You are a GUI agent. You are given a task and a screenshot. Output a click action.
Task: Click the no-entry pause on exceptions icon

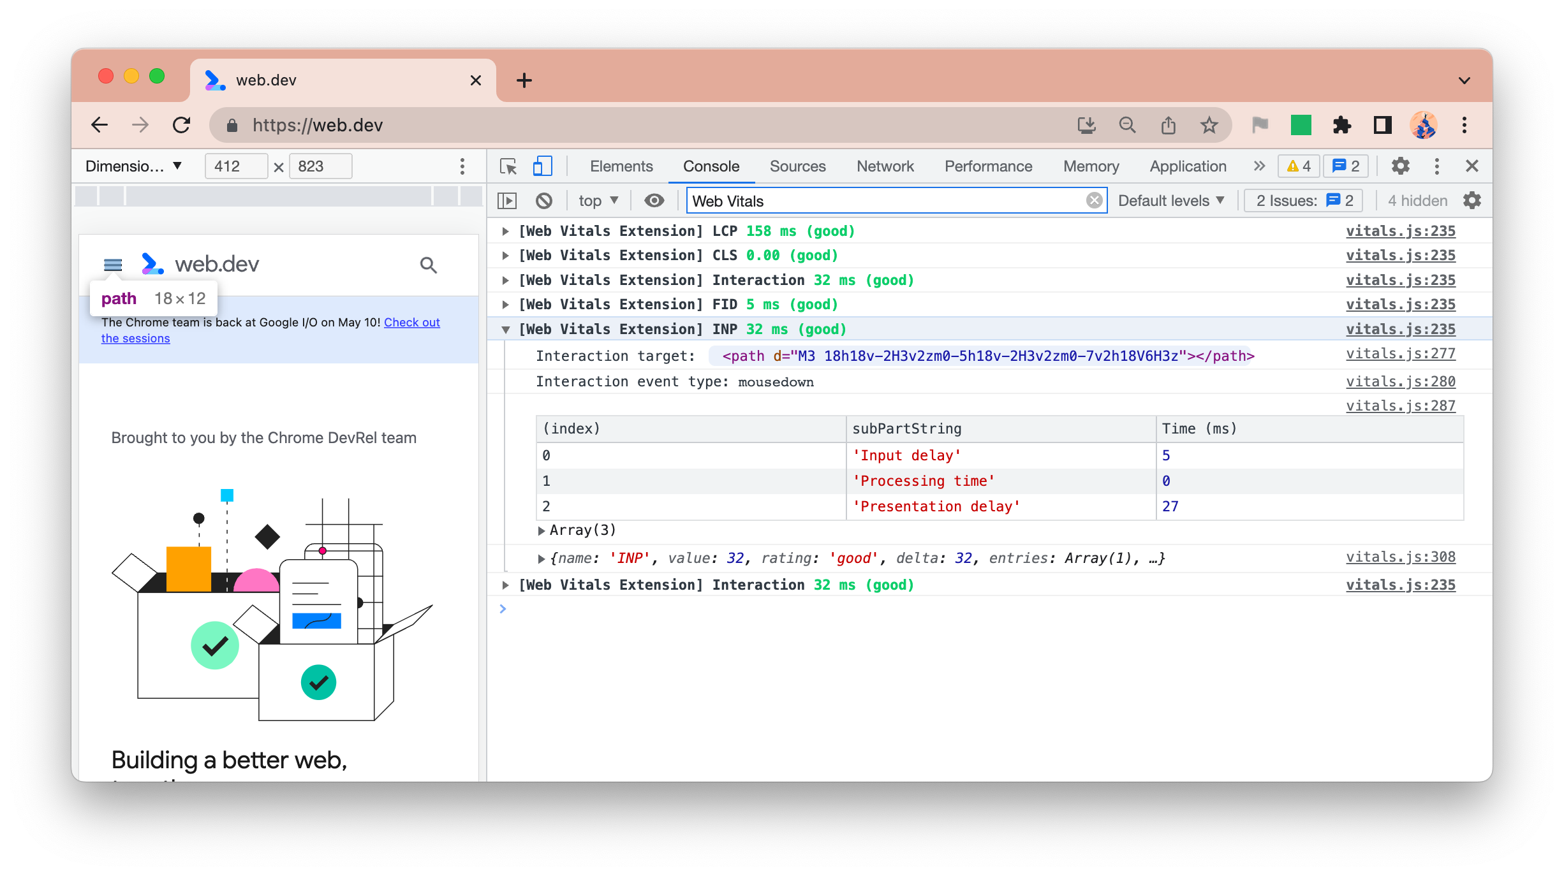(x=545, y=201)
